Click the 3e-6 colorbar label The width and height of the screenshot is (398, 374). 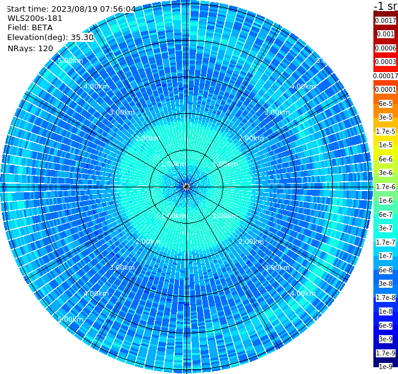(386, 173)
